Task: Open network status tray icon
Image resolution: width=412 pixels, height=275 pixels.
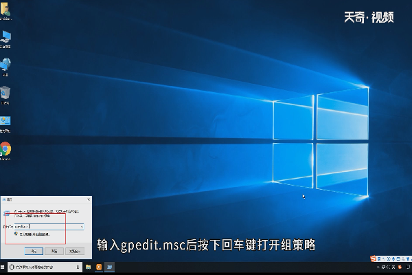Action: coord(383,267)
